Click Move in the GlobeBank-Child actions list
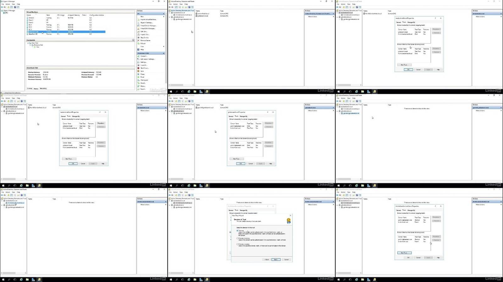 pos(143,86)
